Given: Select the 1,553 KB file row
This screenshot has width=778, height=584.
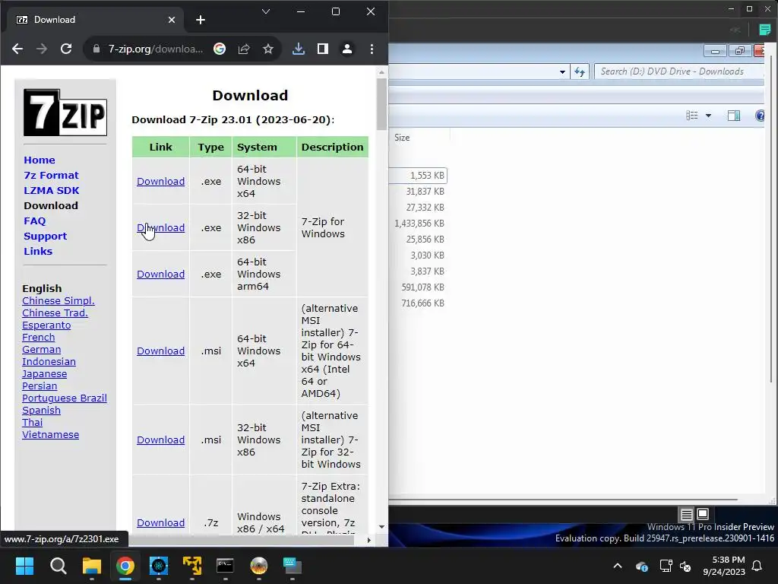Looking at the screenshot, I should coord(419,176).
